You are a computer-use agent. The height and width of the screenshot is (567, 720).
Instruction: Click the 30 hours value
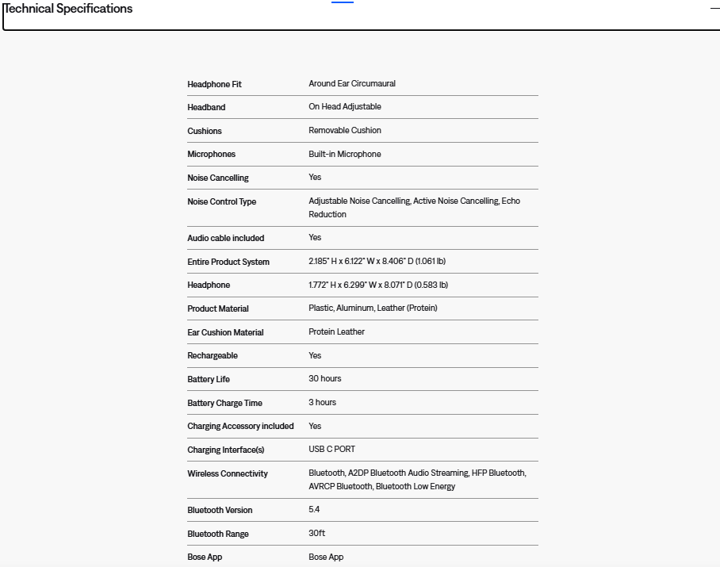point(324,378)
